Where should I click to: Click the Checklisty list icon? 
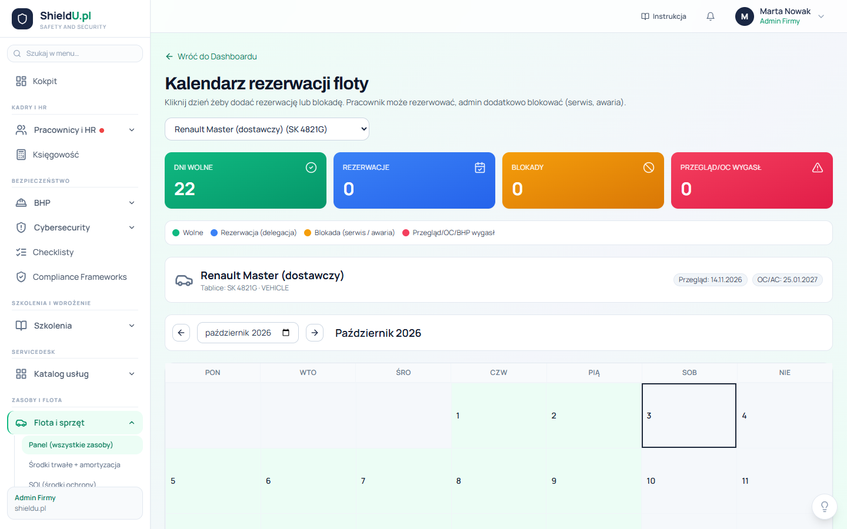pos(21,252)
